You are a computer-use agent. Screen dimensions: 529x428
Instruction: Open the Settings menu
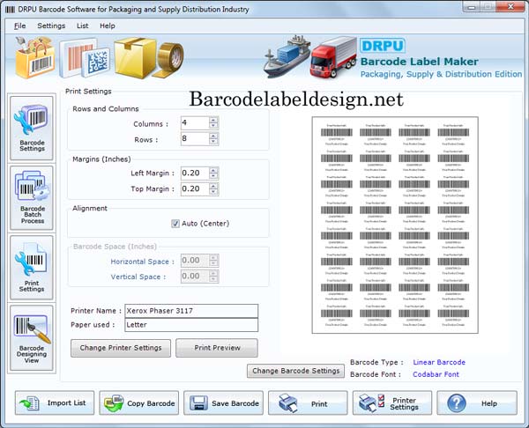[51, 26]
